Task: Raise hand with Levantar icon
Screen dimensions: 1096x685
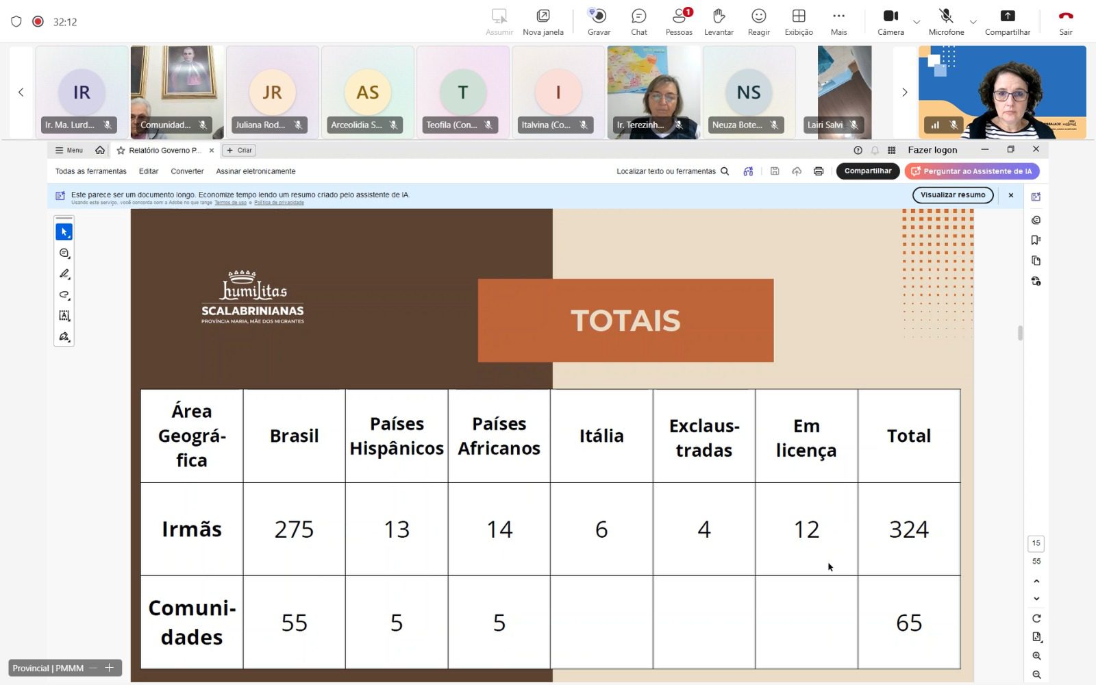Action: point(719,22)
